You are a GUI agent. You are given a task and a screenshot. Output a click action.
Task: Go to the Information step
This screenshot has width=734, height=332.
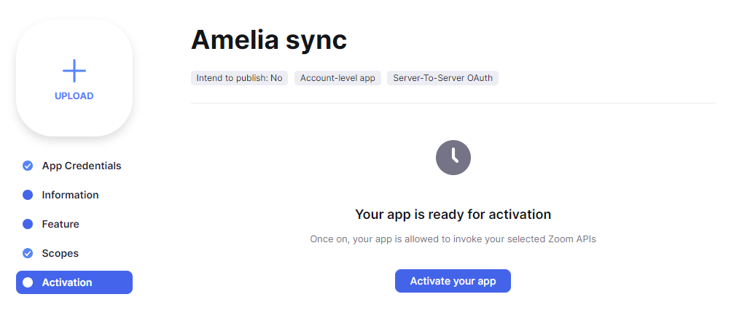click(70, 195)
